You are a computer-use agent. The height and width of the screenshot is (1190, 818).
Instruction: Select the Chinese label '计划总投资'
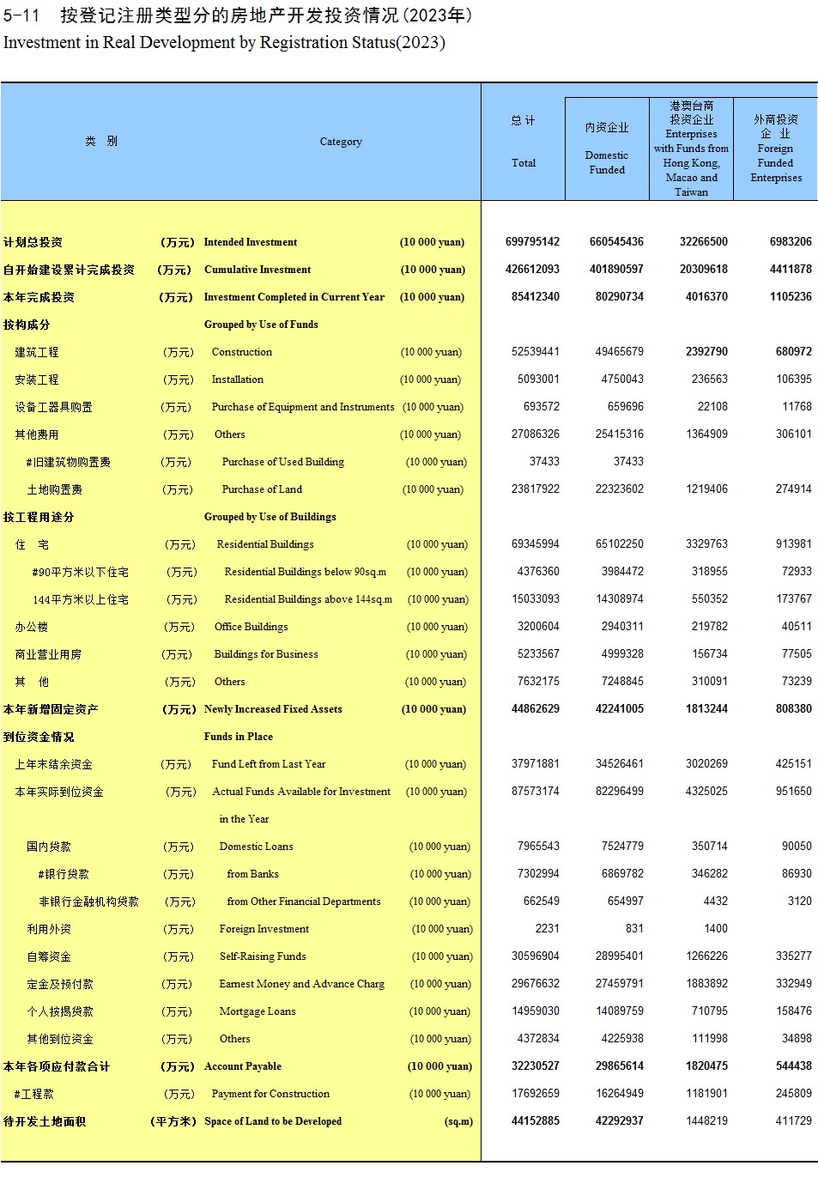click(33, 242)
